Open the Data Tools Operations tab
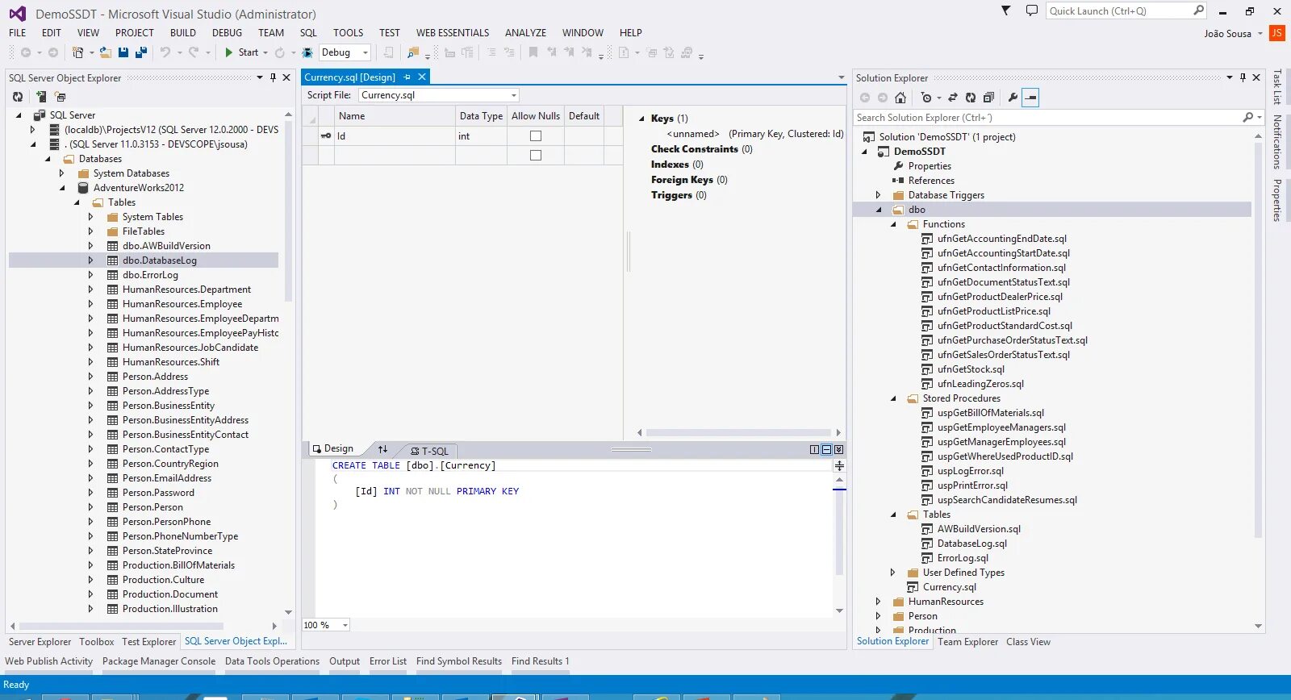 coord(272,661)
